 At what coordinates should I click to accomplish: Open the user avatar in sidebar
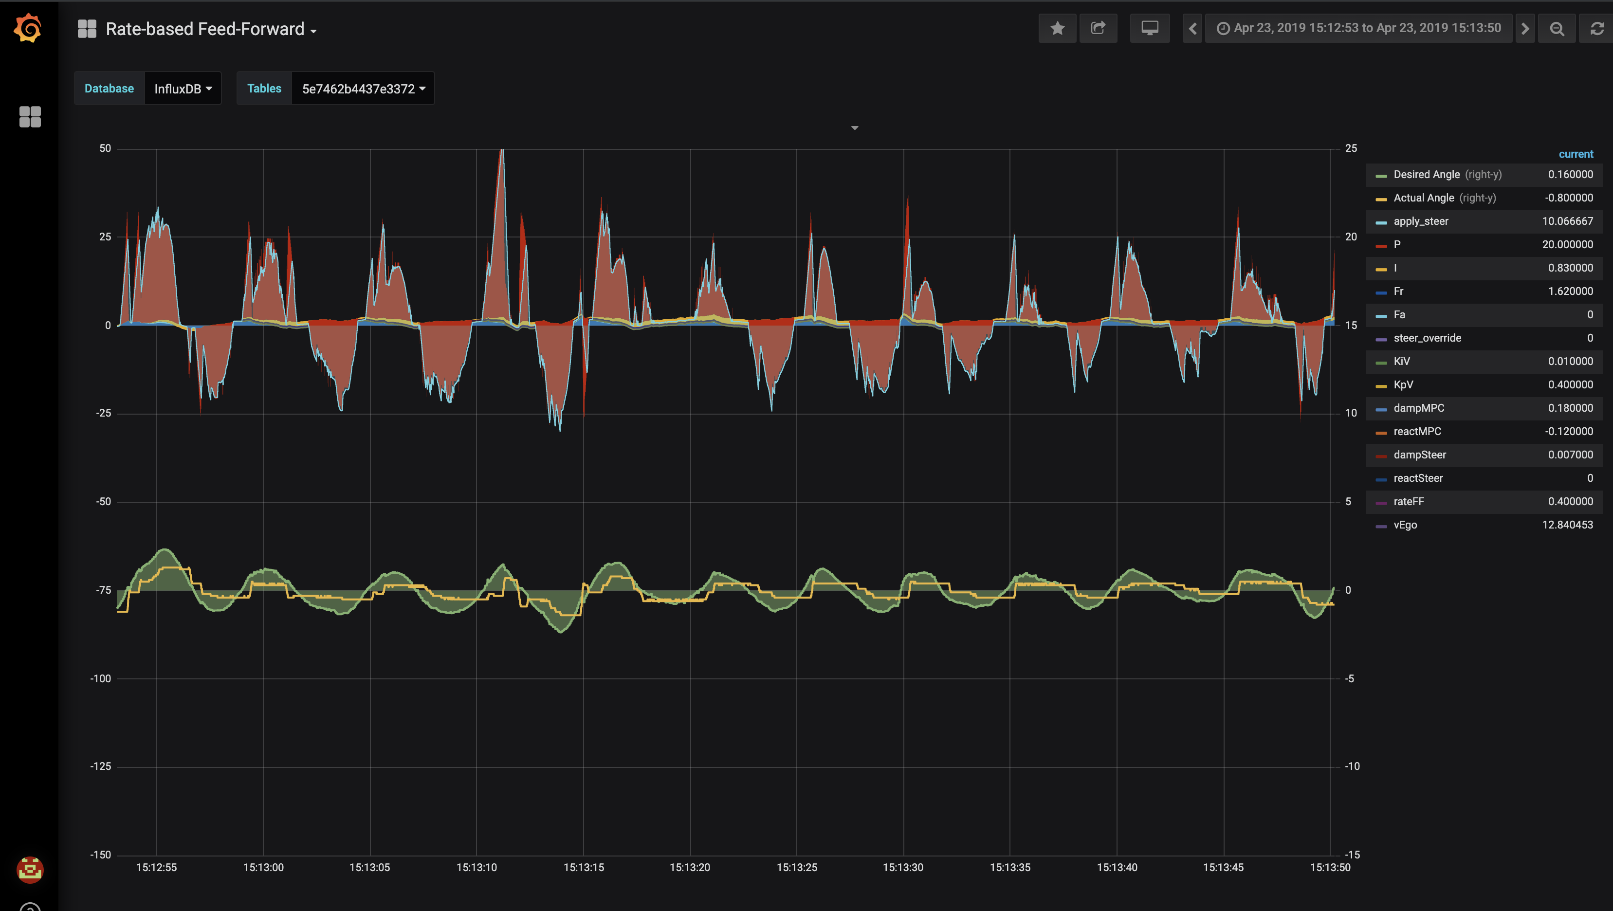29,870
